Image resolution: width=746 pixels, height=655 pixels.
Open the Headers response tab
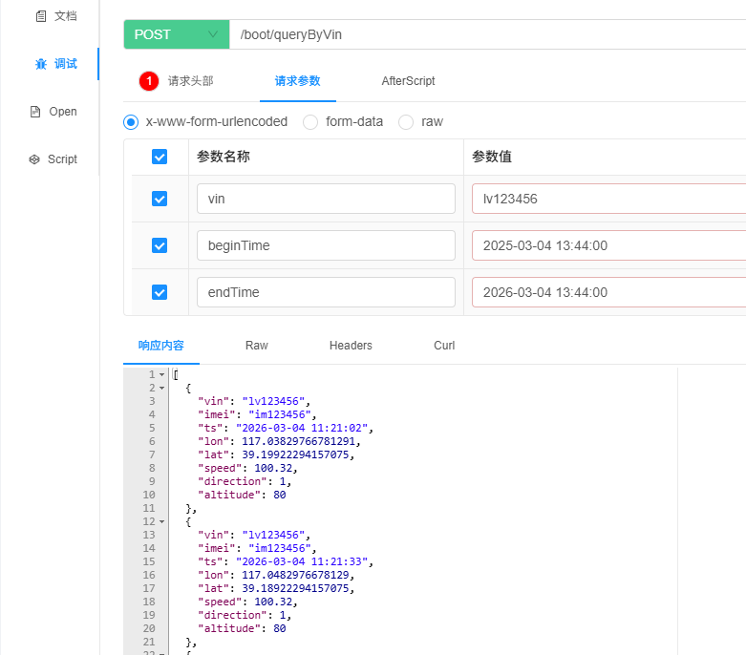(x=351, y=346)
